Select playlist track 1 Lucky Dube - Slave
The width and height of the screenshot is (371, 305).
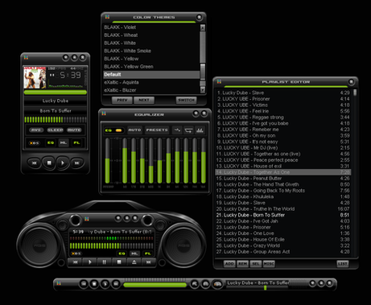click(283, 93)
